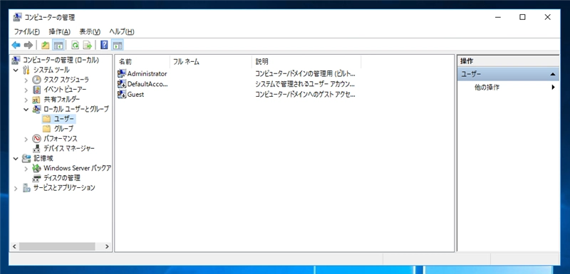Viewport: 570px width, 274px height.
Task: Select the グループ label in the tree
Action: 63,129
